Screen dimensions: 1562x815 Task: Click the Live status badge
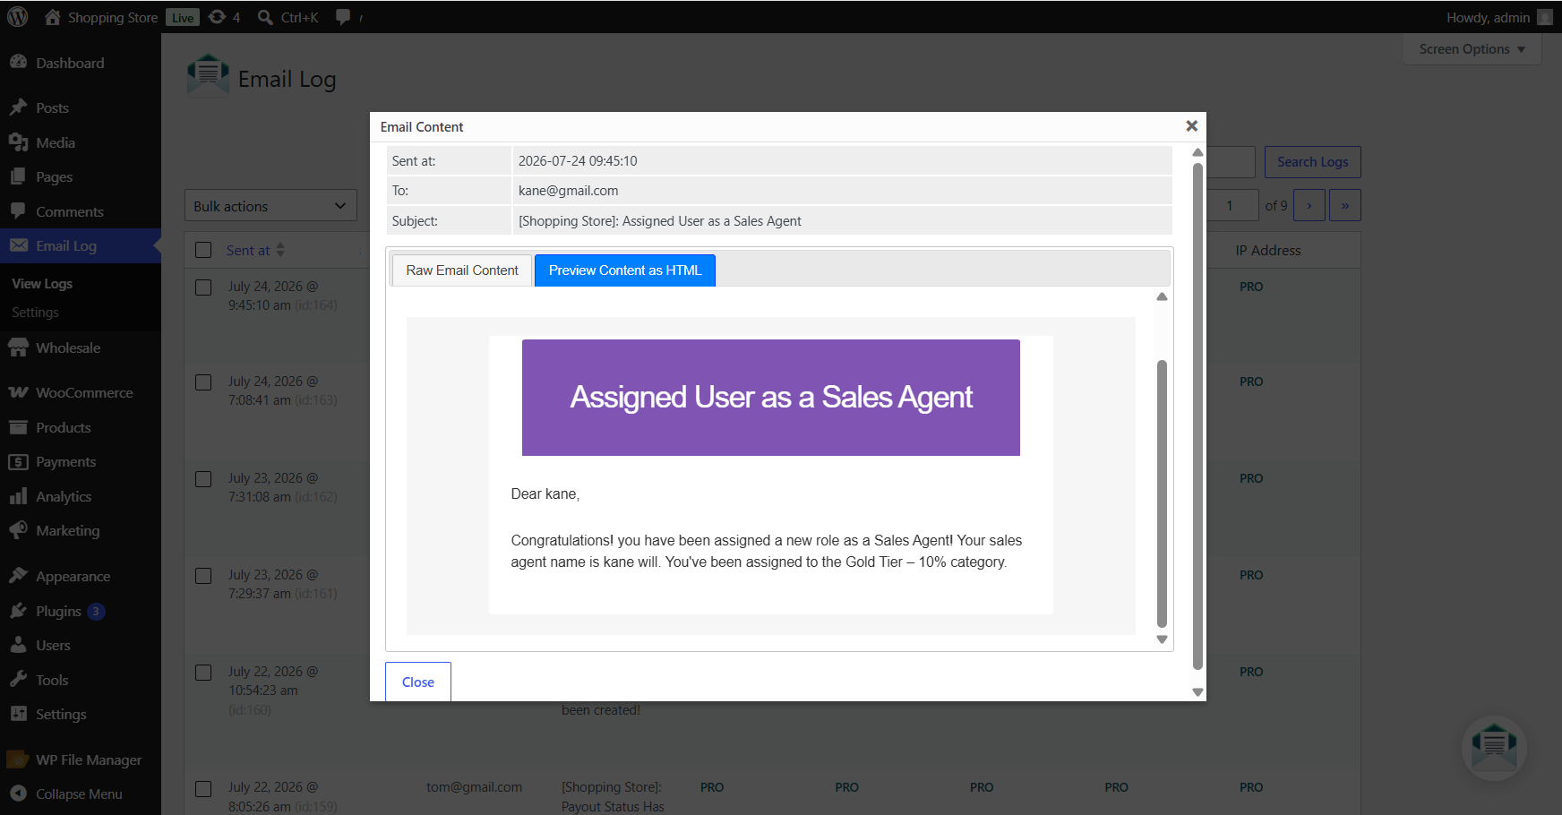click(x=183, y=18)
